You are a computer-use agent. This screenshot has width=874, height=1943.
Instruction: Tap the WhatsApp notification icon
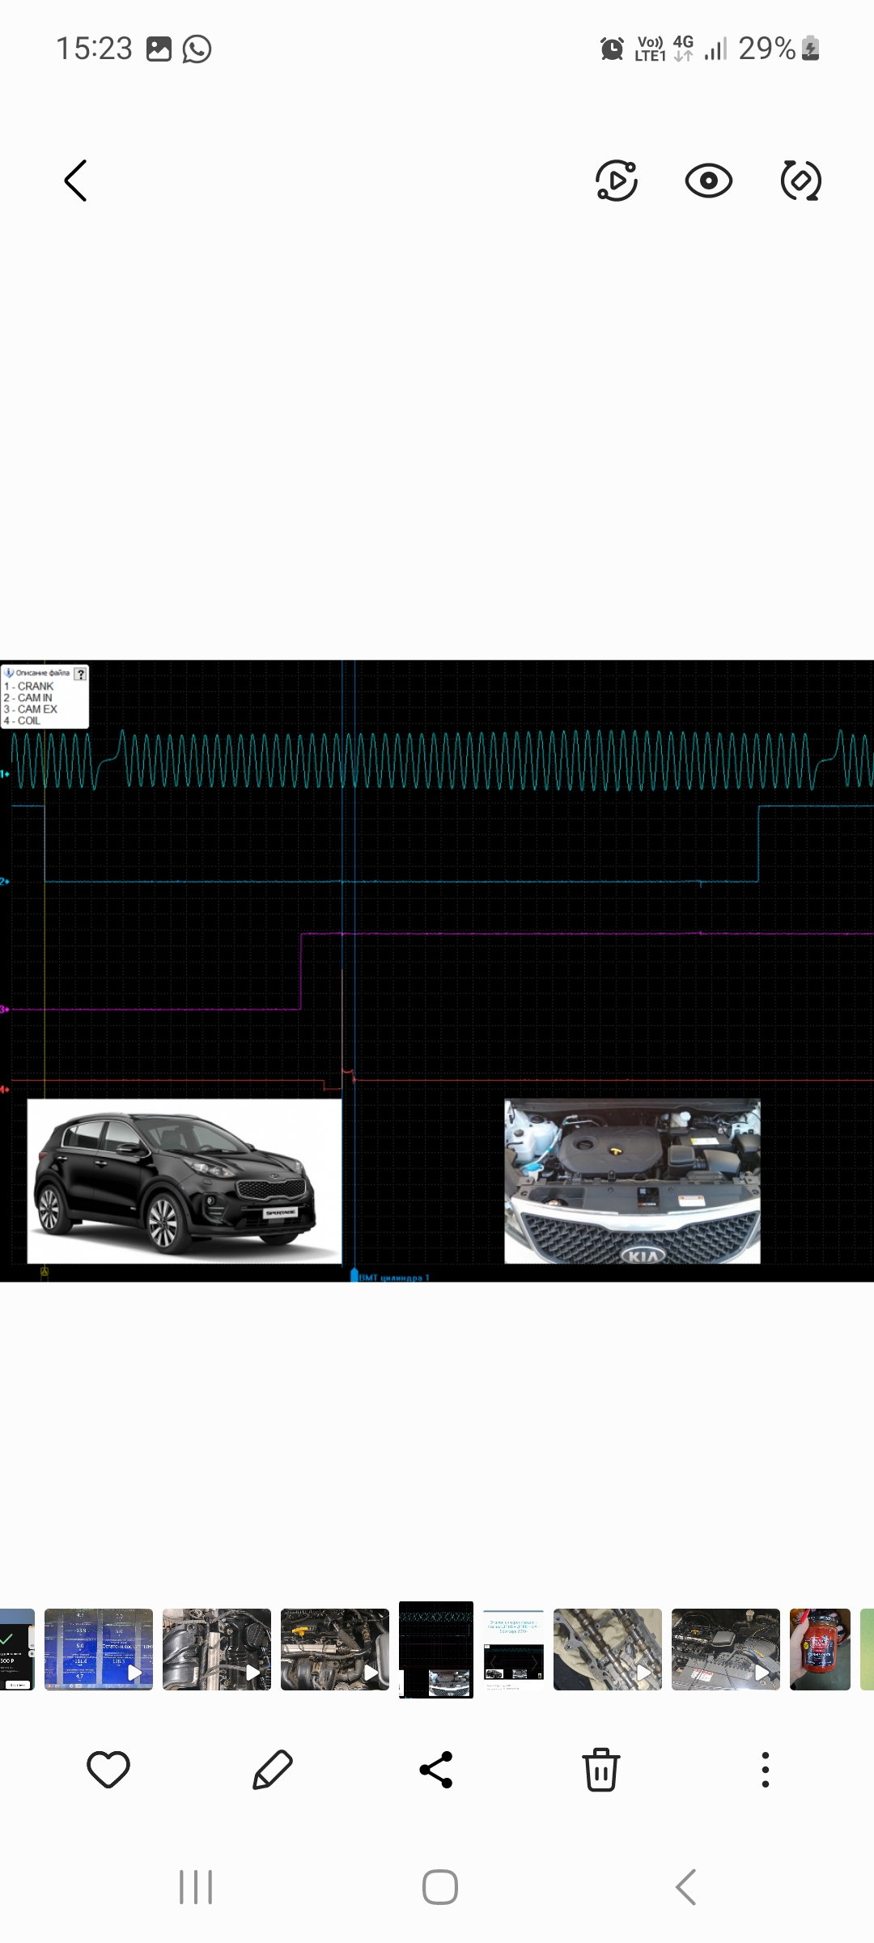[197, 49]
